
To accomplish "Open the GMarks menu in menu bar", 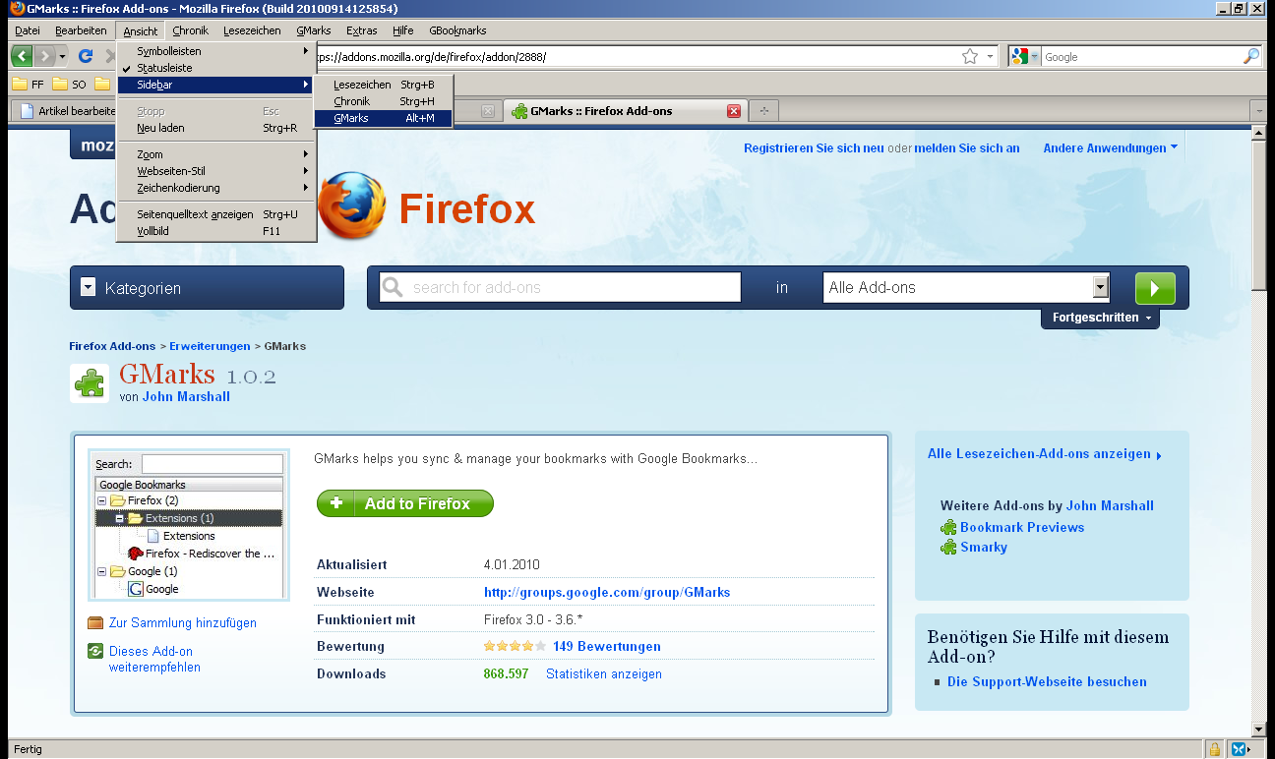I will (314, 30).
